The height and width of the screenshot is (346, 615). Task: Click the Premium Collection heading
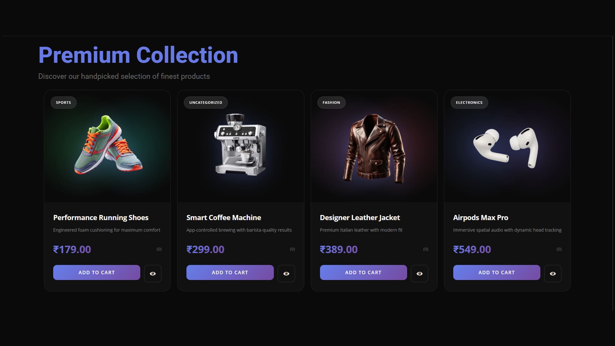point(138,54)
